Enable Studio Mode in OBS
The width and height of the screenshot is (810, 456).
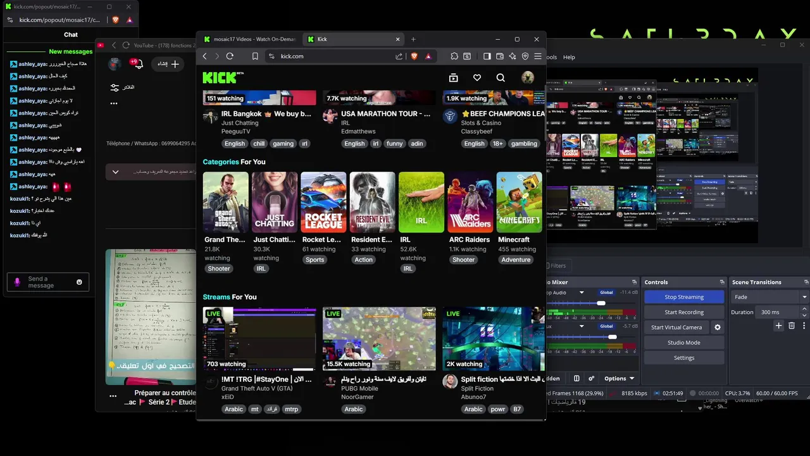pos(684,343)
